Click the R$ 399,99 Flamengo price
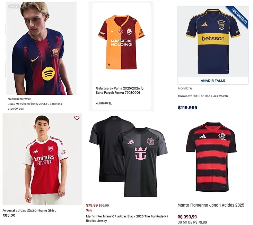Screen dimensions: 253x225 187,217
